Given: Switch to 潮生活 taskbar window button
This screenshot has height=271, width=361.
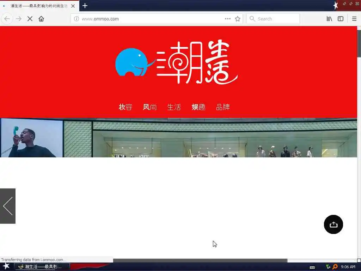Looking at the screenshot, I should pos(42,267).
